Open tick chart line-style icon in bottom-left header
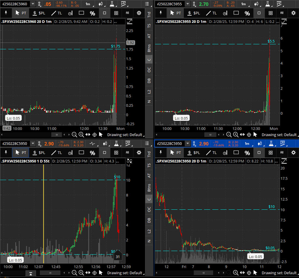 92,143
